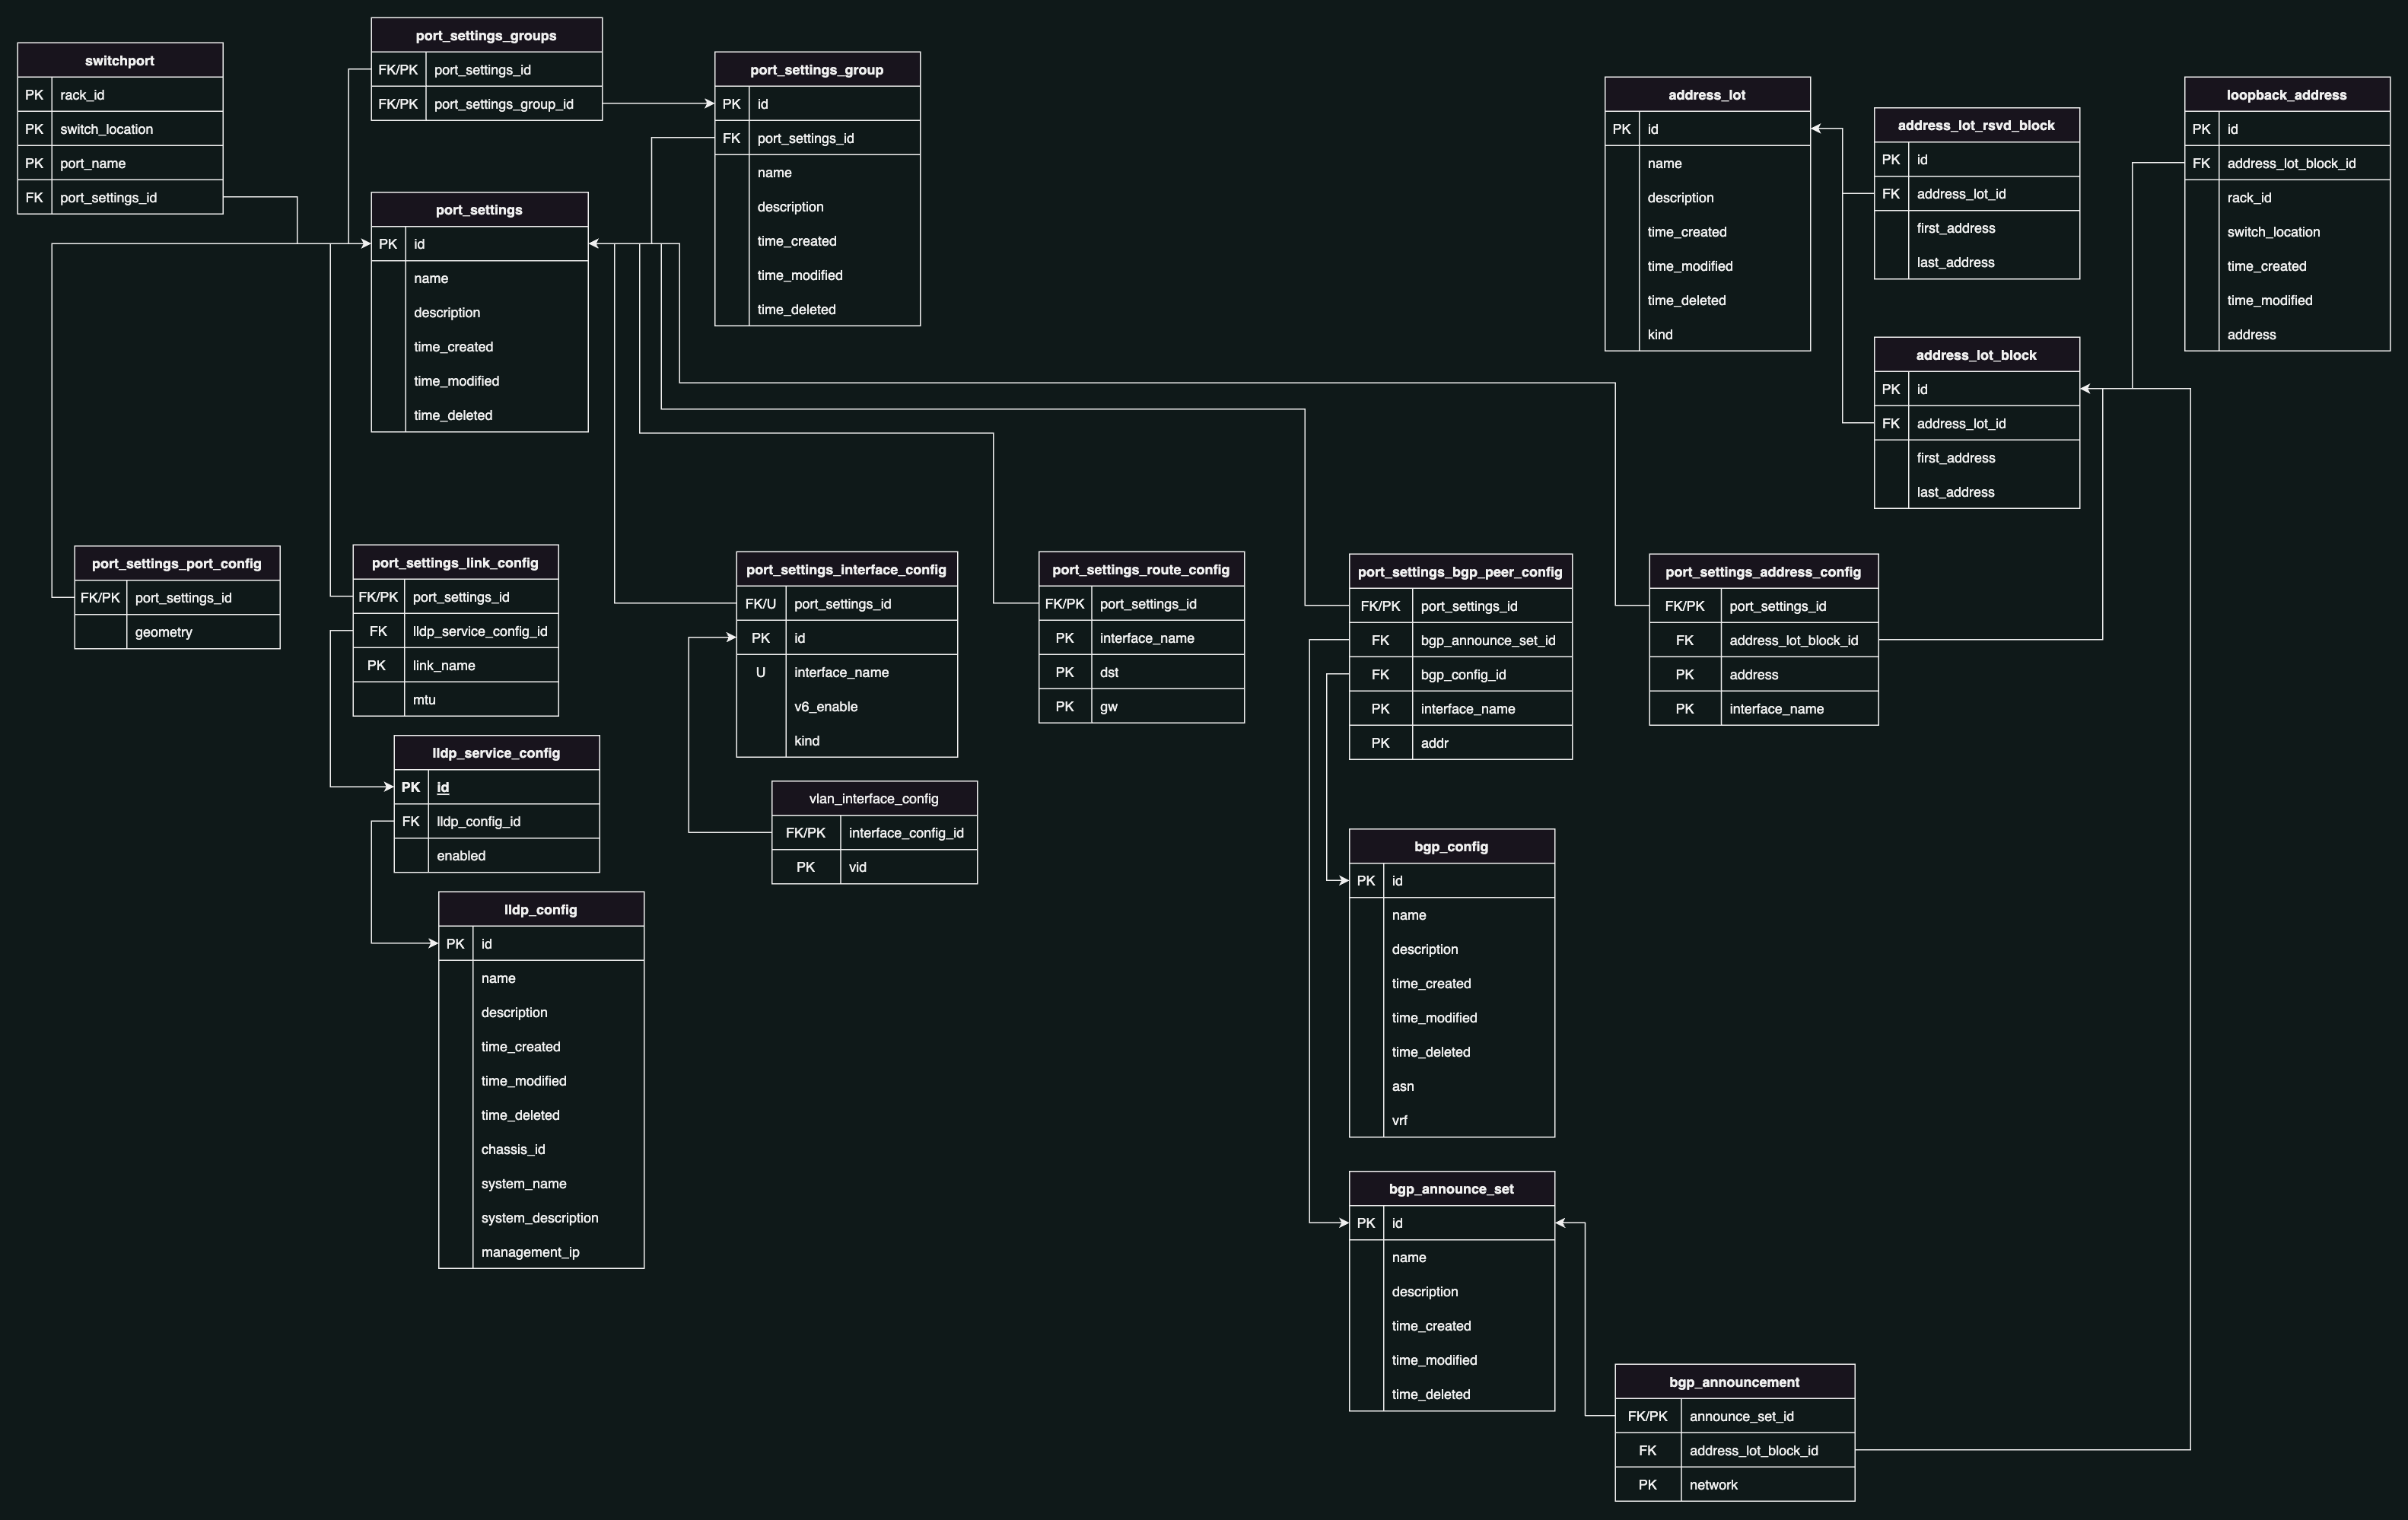
Task: Select port_settings_group table header
Action: tap(817, 69)
